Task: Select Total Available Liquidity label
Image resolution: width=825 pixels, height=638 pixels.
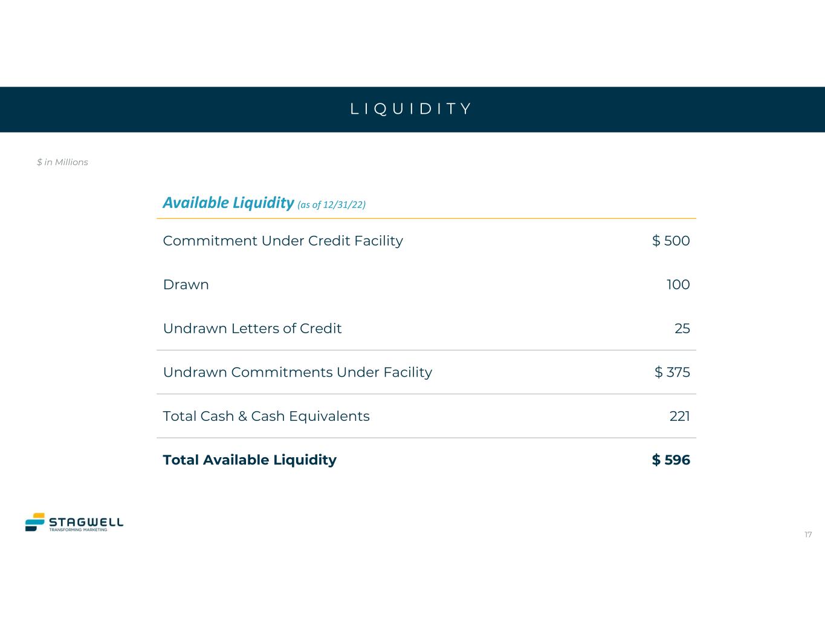Action: coord(250,460)
